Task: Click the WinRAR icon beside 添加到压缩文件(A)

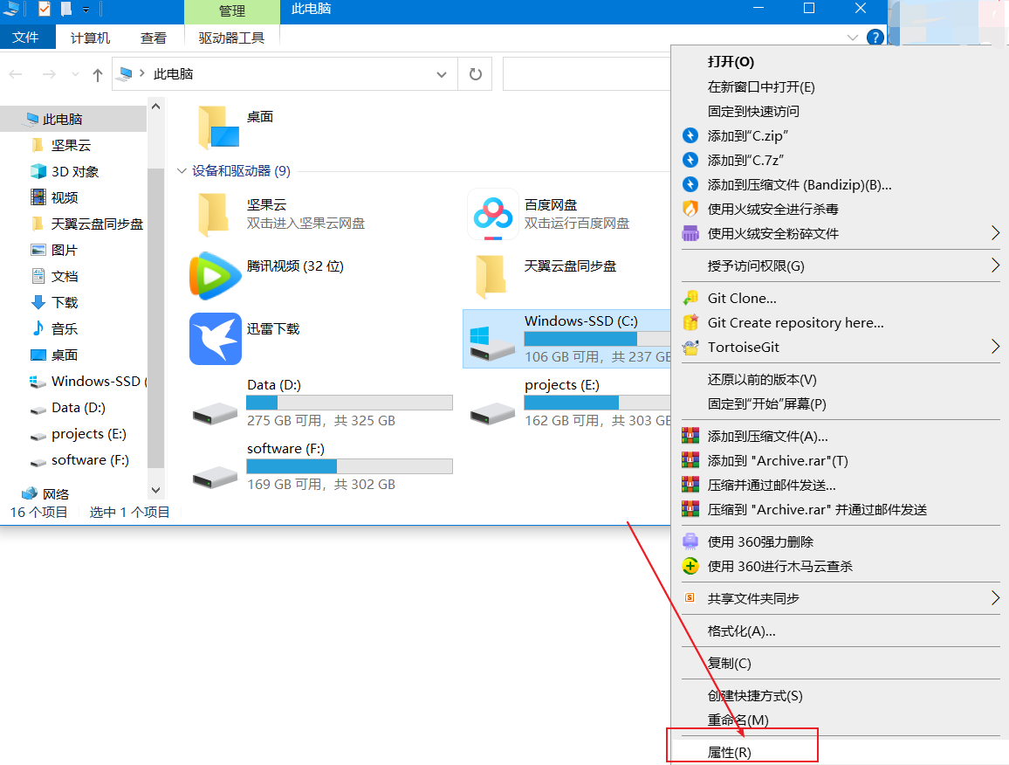Action: click(x=690, y=436)
